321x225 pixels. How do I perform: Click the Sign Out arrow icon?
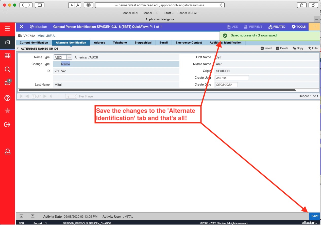(8, 124)
